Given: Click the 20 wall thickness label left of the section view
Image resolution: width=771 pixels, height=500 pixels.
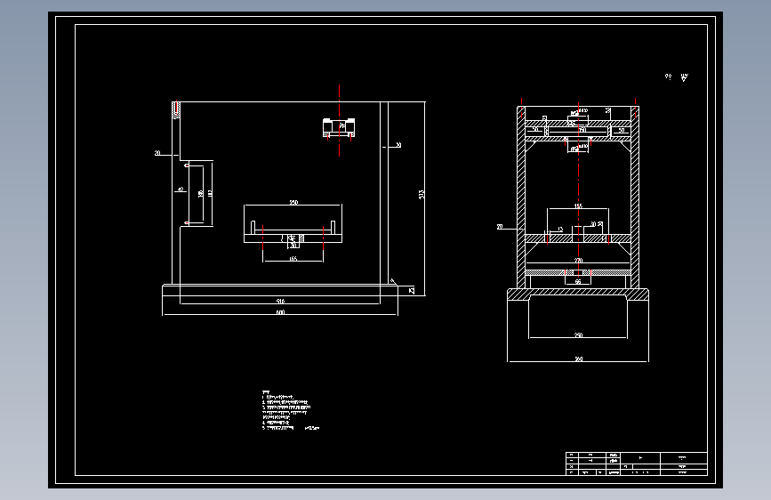Looking at the screenshot, I should [x=500, y=227].
